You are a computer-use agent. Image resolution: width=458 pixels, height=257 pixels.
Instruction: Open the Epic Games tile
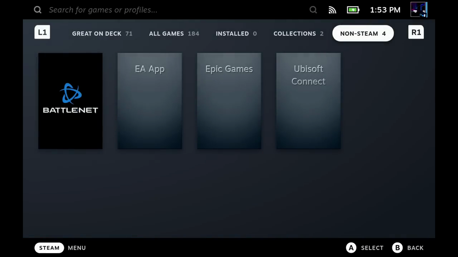[229, 101]
